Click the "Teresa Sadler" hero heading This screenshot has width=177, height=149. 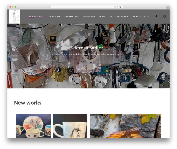(x=88, y=48)
